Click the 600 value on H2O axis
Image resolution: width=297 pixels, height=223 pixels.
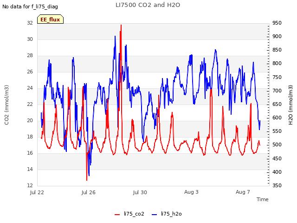(277, 118)
